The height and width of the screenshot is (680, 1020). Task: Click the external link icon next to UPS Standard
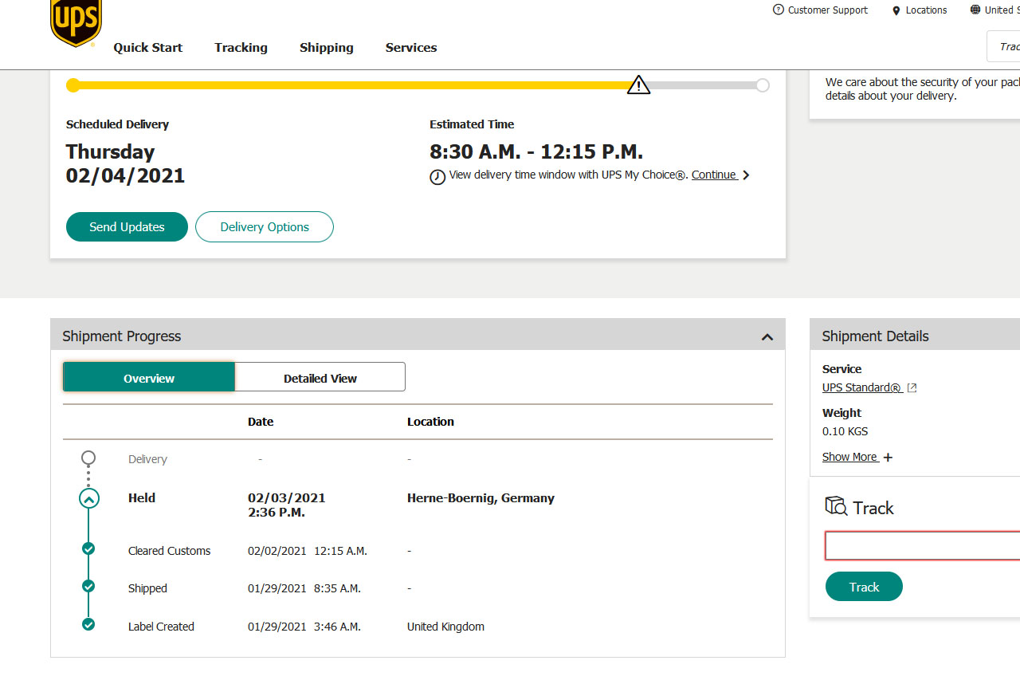click(x=912, y=388)
